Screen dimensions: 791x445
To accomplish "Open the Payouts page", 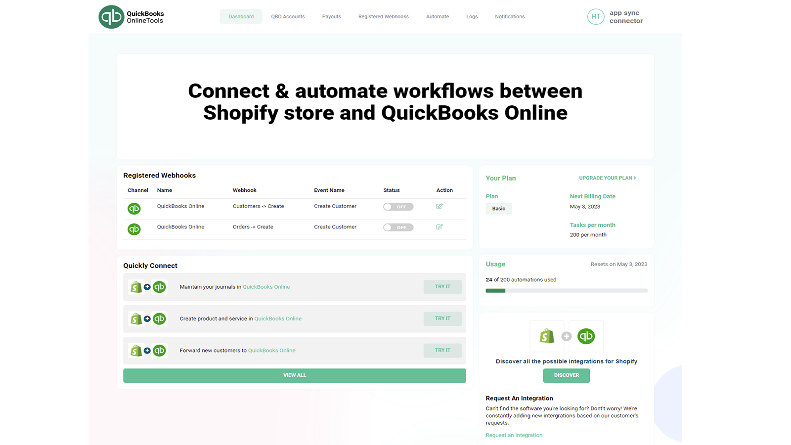I will [332, 17].
